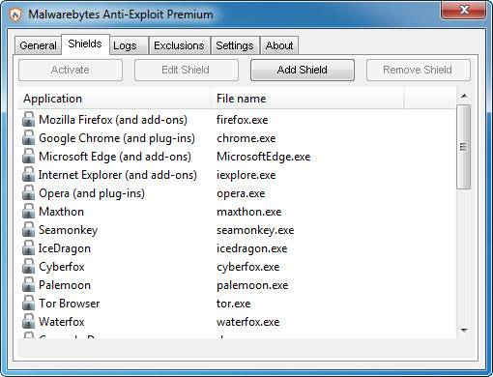Switch to the General tab

point(38,45)
